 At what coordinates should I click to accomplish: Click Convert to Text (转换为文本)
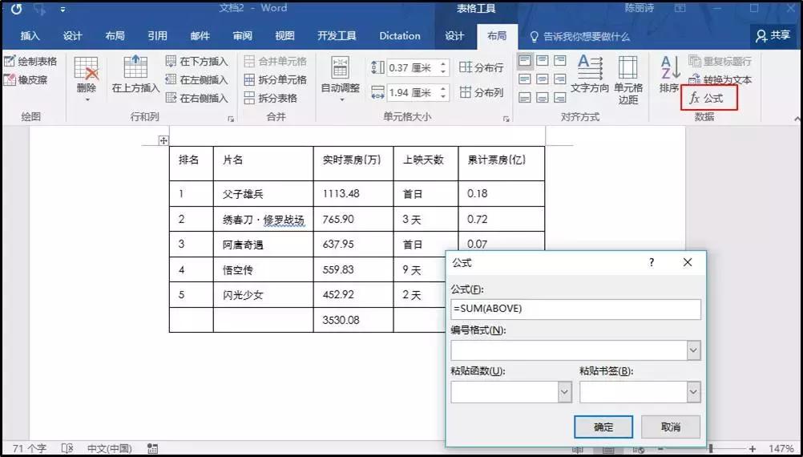[720, 80]
